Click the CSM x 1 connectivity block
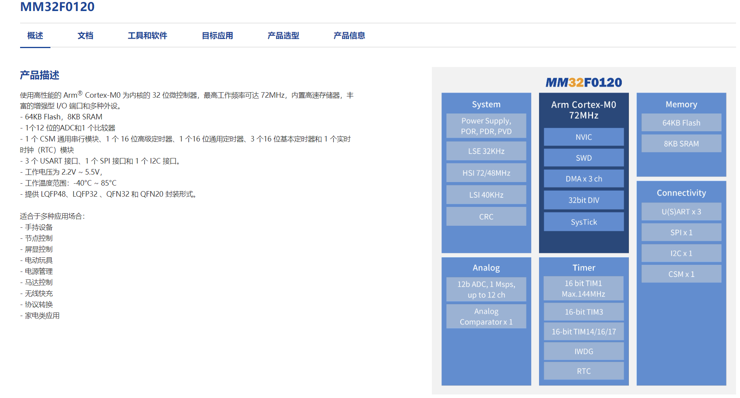 tap(681, 274)
